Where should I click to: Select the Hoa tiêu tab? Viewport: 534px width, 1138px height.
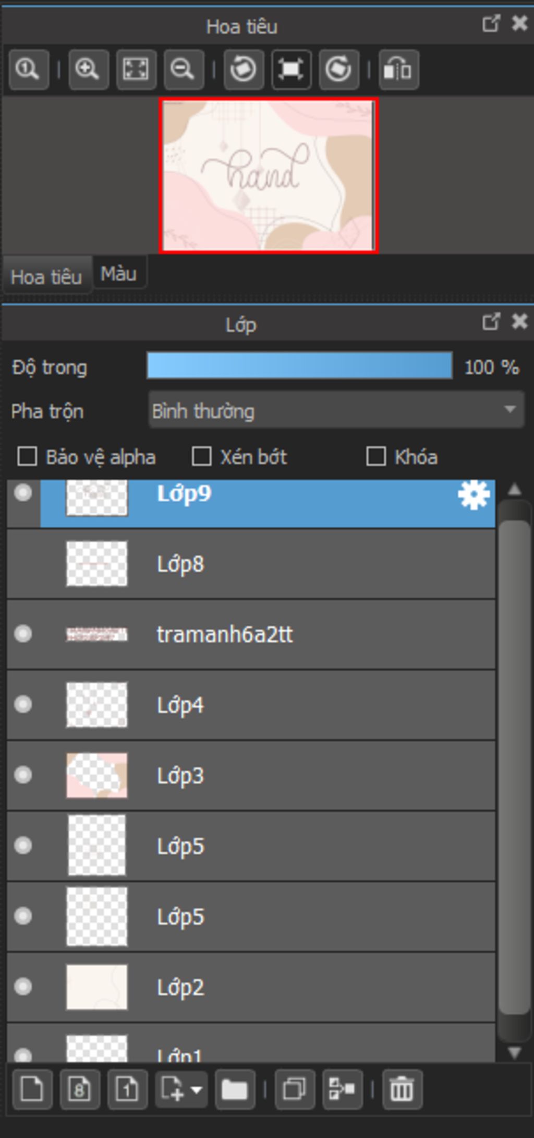click(x=46, y=277)
